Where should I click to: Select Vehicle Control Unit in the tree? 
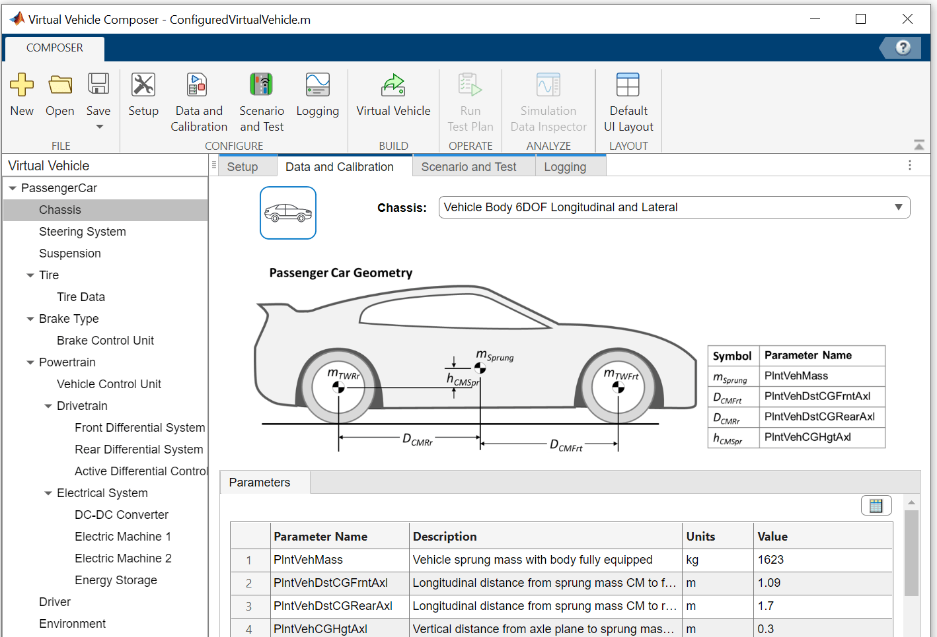[109, 384]
